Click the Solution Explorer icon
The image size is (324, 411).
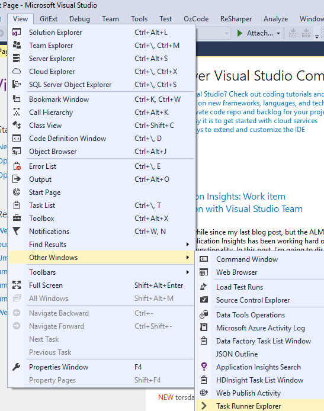click(17, 33)
